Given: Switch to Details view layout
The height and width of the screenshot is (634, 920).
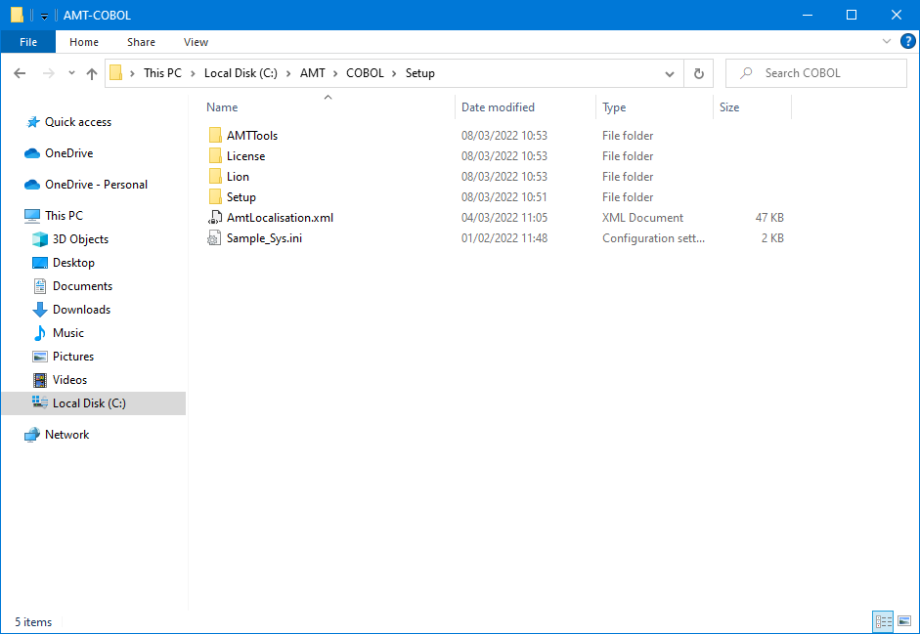Looking at the screenshot, I should click(x=883, y=621).
